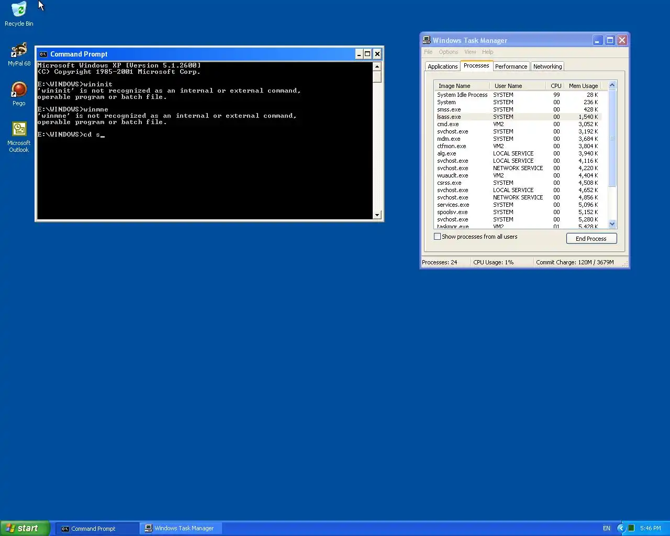Open the MyPal 68 desktop icon
The image size is (670, 536).
19,54
